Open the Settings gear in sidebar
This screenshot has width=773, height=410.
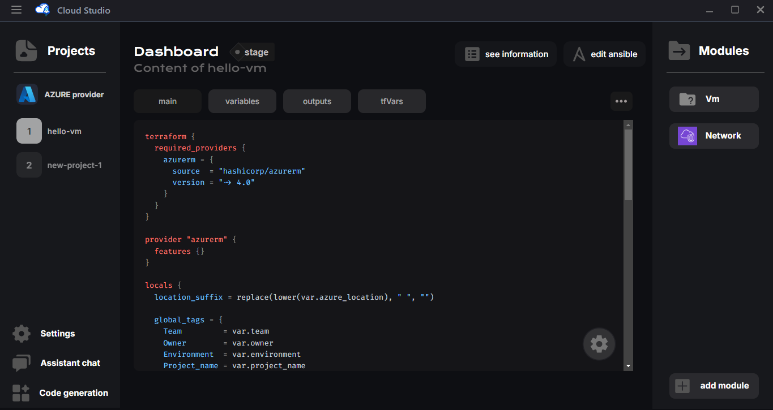pos(22,334)
